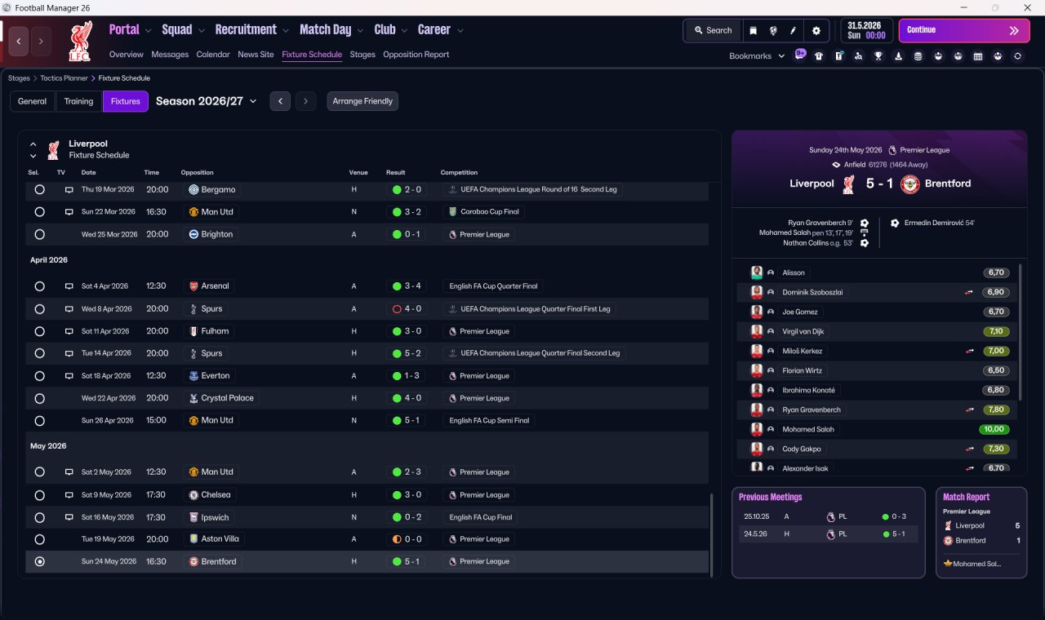Switch to the Messages tab
Screen dimensions: 1045x620
170,55
